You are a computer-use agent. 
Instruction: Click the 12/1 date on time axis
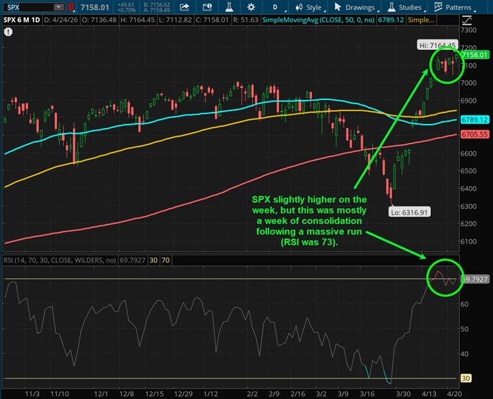101,394
